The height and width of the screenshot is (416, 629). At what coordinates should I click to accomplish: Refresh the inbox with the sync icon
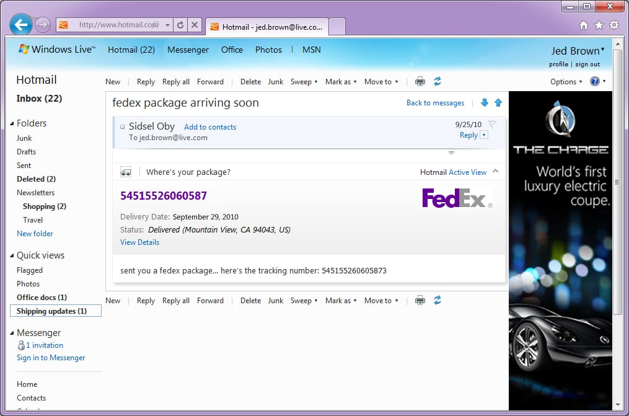438,81
